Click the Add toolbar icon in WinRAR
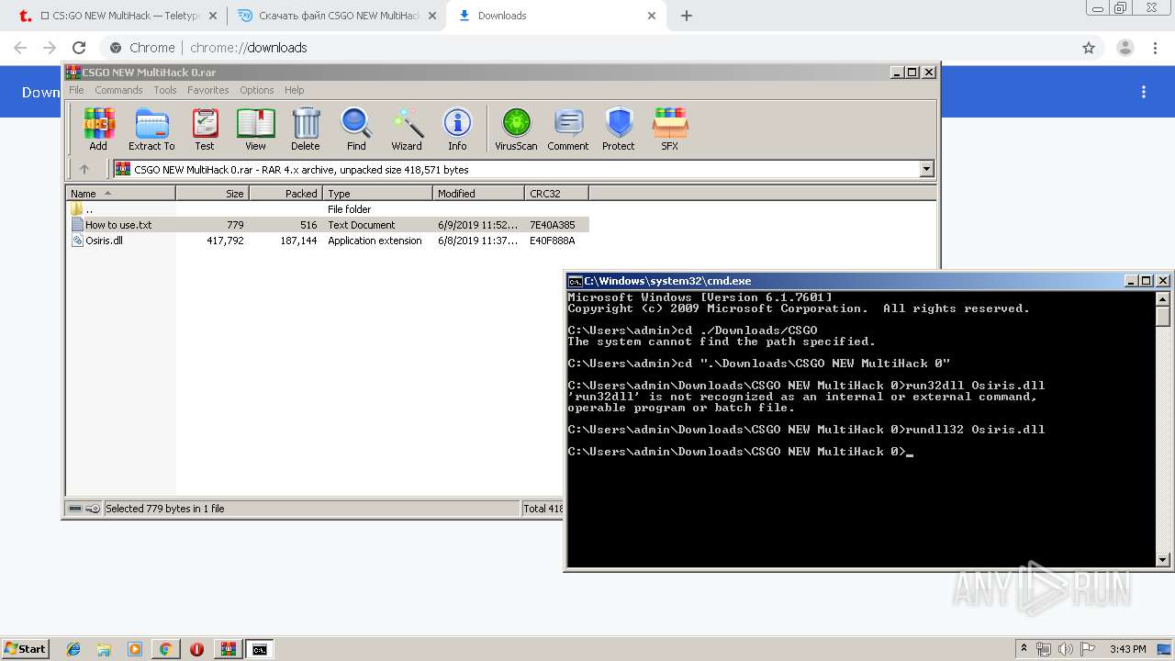1175x661 pixels. 98,129
